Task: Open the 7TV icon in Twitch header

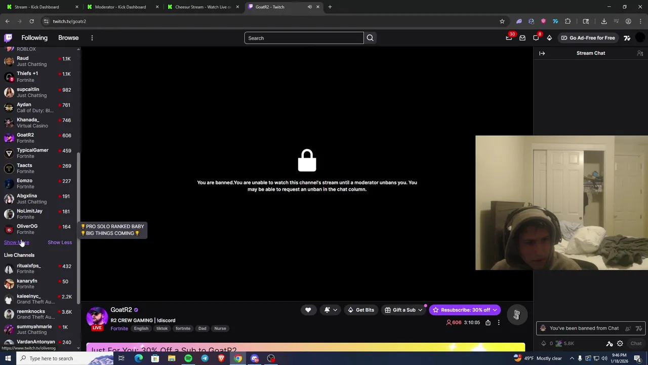Action: click(627, 38)
